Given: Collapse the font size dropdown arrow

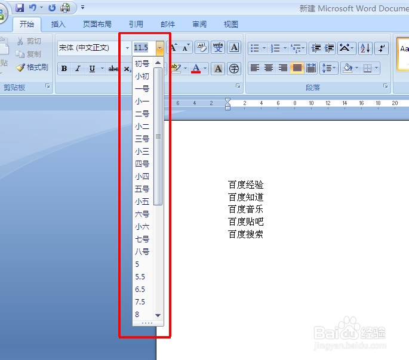Looking at the screenshot, I should [159, 48].
